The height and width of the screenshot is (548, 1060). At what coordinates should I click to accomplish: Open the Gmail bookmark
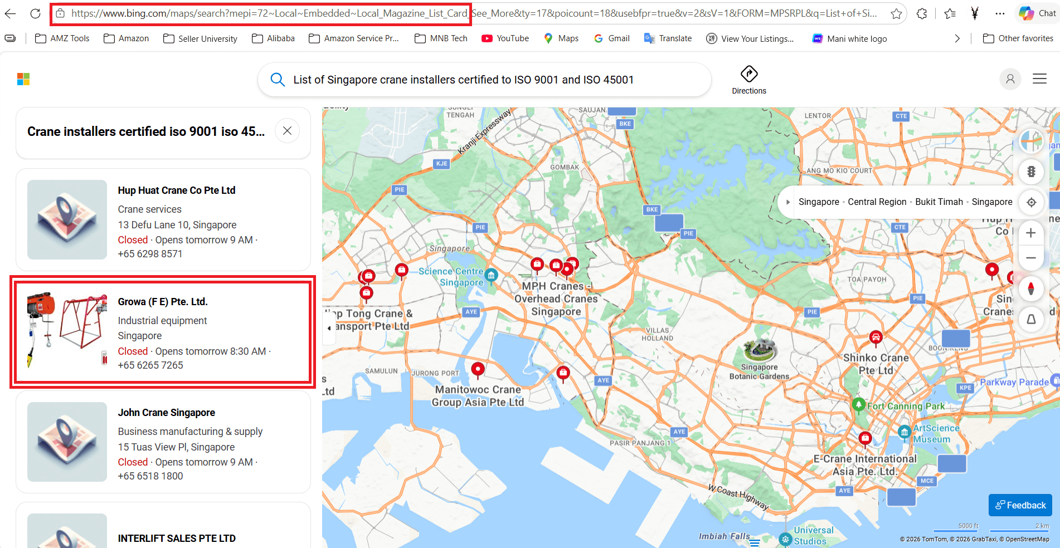click(611, 38)
